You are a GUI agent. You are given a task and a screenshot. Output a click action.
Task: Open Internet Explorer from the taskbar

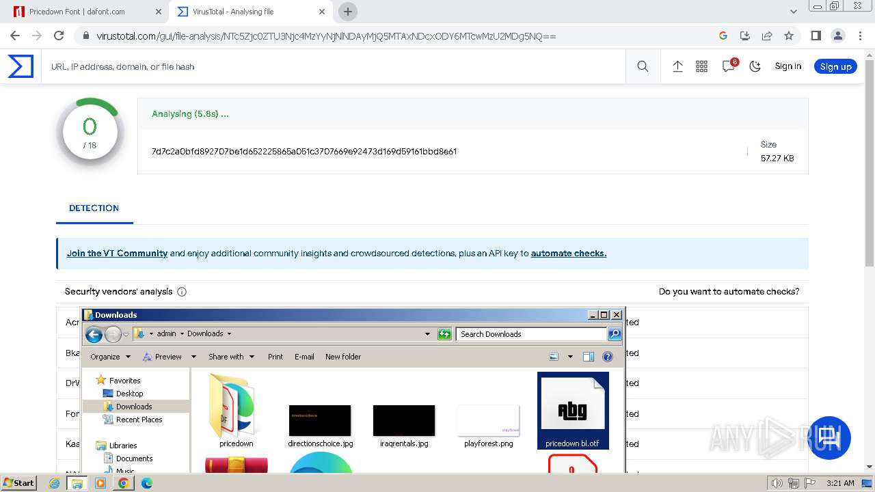[55, 483]
